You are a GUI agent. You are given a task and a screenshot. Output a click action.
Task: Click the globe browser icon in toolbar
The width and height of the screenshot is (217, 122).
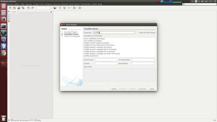click(55, 8)
